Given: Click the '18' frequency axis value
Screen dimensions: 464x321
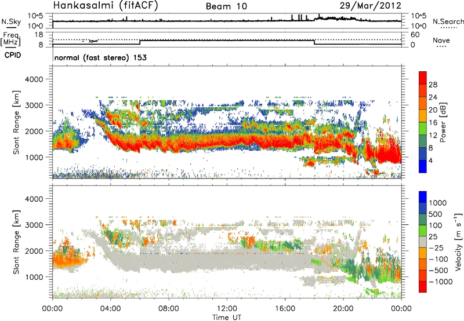Looking at the screenshot, I should 39,35.
